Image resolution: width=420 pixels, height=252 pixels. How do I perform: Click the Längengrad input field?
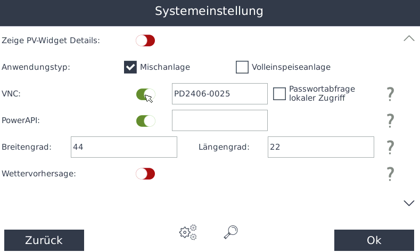[320, 147]
